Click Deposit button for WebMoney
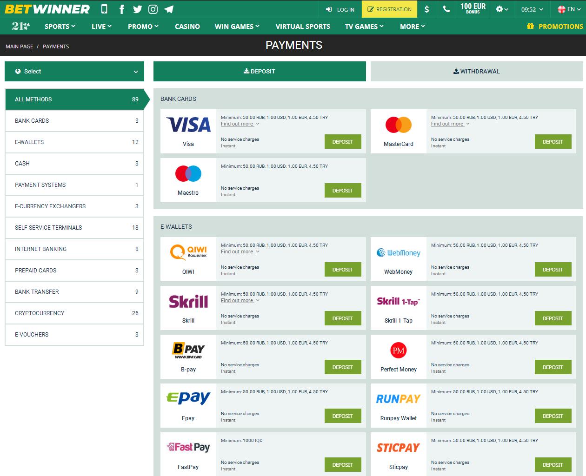This screenshot has width=586, height=476. click(x=553, y=270)
